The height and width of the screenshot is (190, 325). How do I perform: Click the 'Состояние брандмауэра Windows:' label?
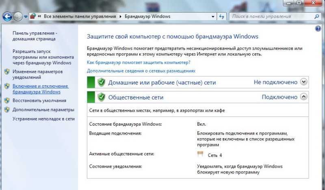[126, 124]
